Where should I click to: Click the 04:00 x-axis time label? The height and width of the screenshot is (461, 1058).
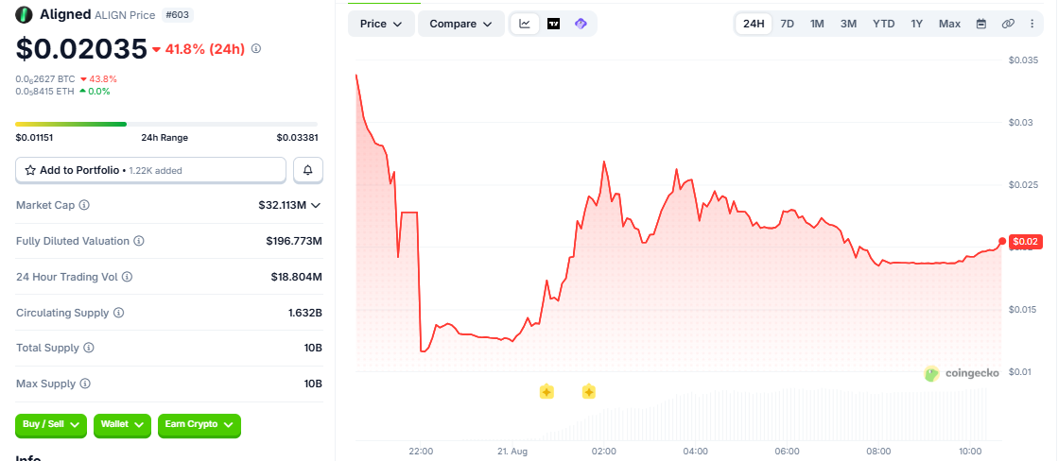696,451
